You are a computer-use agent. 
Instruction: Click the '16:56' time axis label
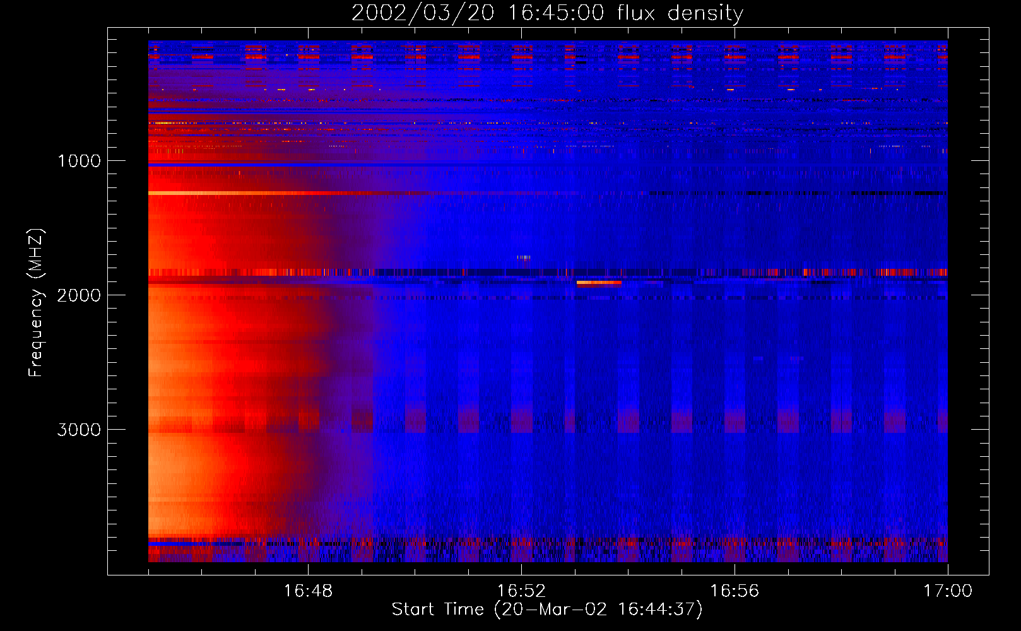735,591
